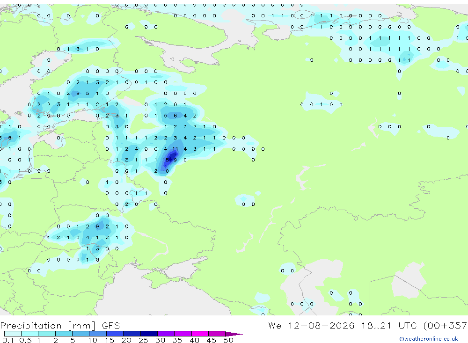
Task: Click the "50" legend scale label
Action: [x=228, y=340]
